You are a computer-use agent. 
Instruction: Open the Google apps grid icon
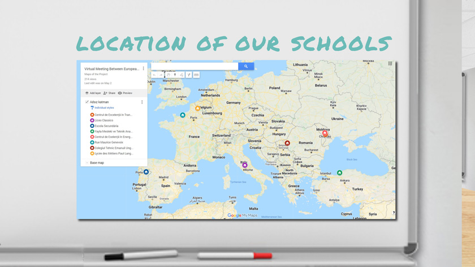(x=390, y=64)
